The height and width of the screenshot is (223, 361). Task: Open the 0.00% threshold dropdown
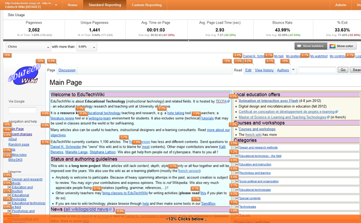pos(87,47)
